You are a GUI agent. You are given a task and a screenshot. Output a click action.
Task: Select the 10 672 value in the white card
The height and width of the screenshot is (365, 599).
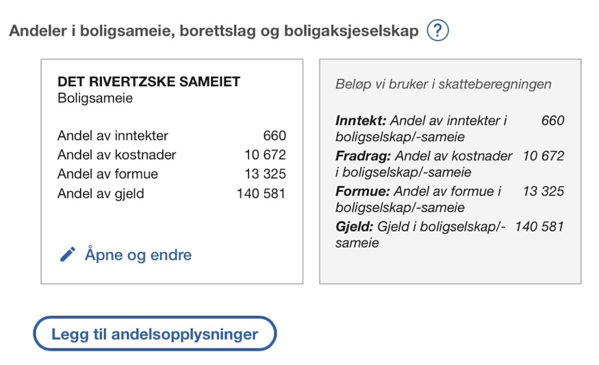click(265, 155)
